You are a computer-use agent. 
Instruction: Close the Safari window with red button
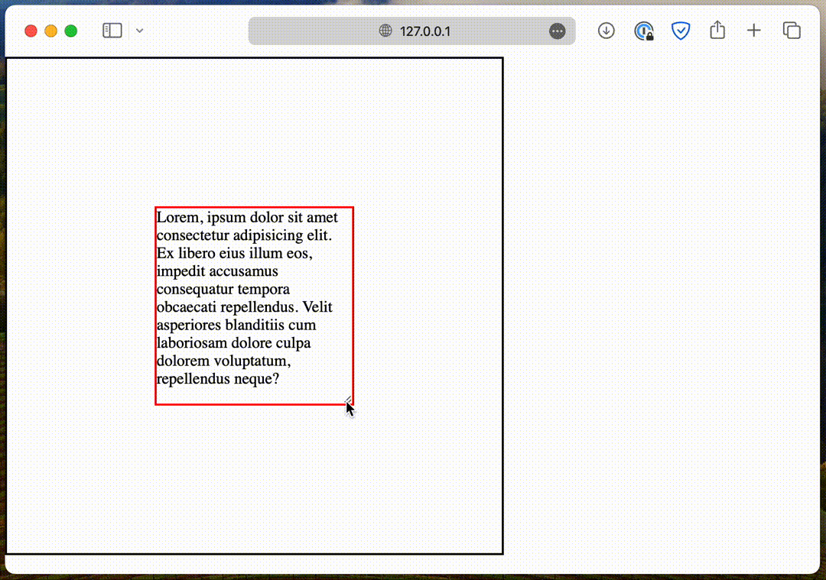point(31,31)
